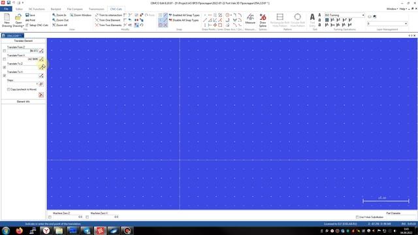Select Trim to intersection tool

[x=108, y=15]
